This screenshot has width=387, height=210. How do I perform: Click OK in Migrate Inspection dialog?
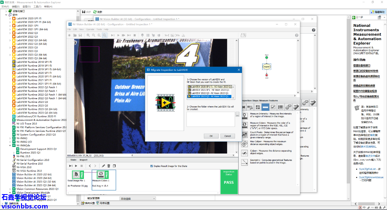tap(211, 136)
